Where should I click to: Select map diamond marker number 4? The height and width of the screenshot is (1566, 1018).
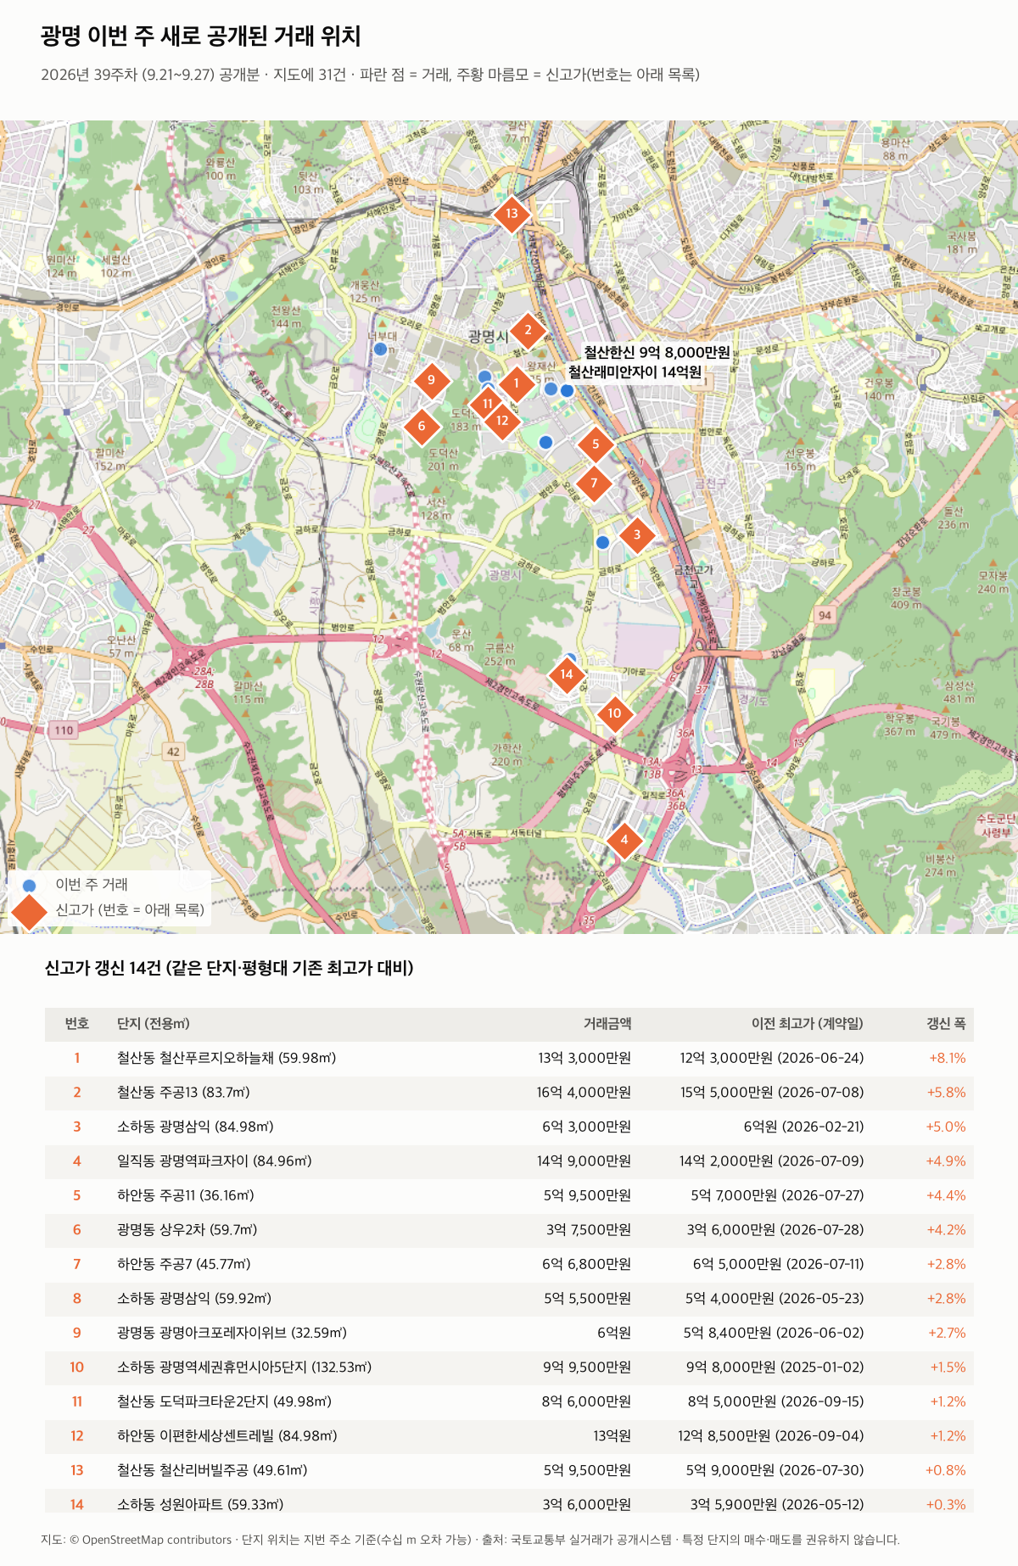pyautogui.click(x=624, y=840)
